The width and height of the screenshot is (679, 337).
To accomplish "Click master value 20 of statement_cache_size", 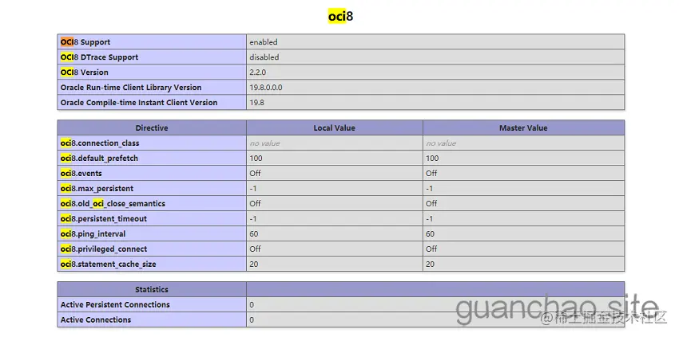I will pyautogui.click(x=430, y=264).
